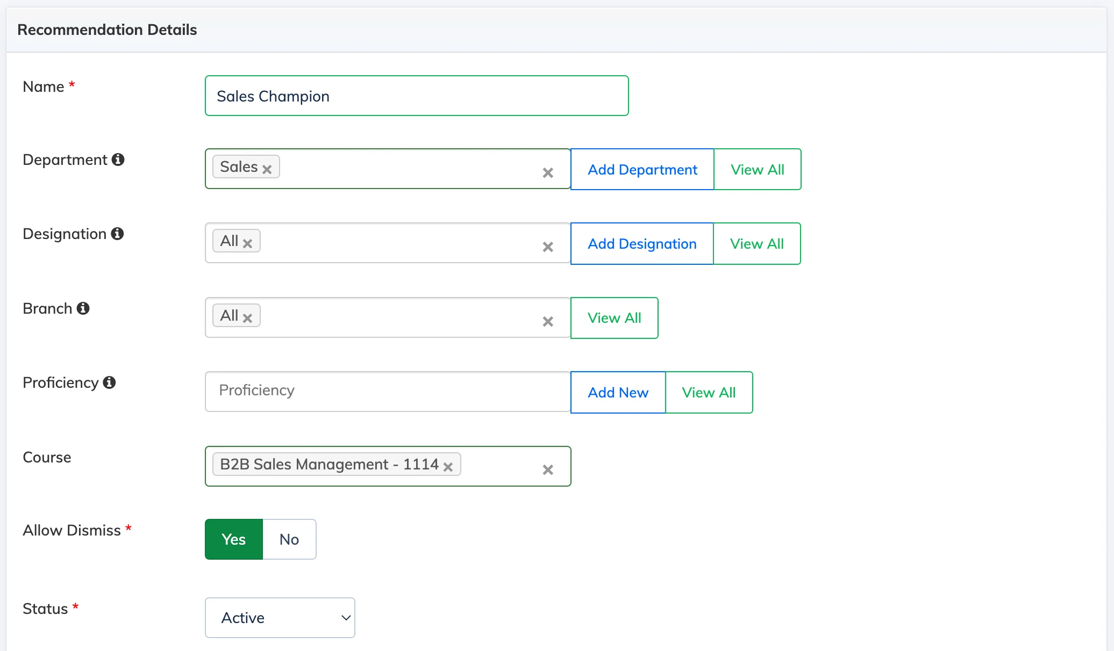Screen dimensions: 1114x651
Task: View all departments
Action: click(x=758, y=169)
